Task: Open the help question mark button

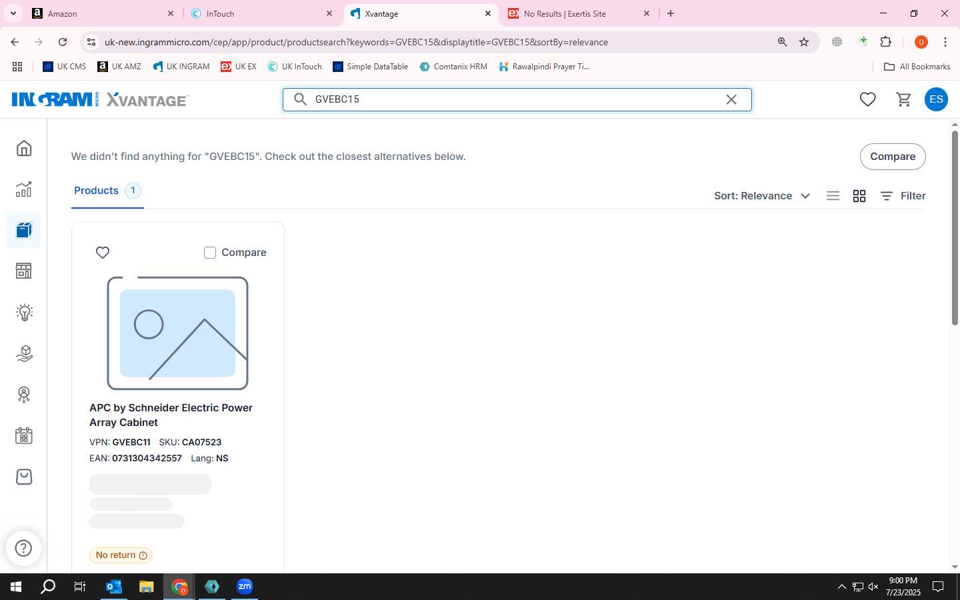Action: coord(24,548)
